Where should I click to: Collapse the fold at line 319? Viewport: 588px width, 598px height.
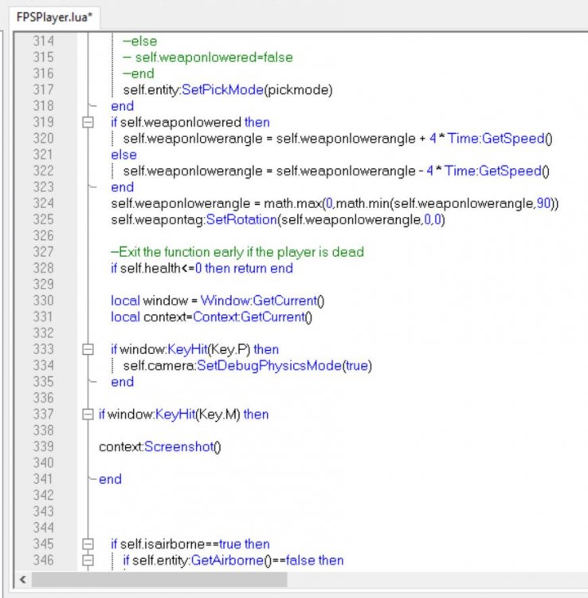(88, 123)
